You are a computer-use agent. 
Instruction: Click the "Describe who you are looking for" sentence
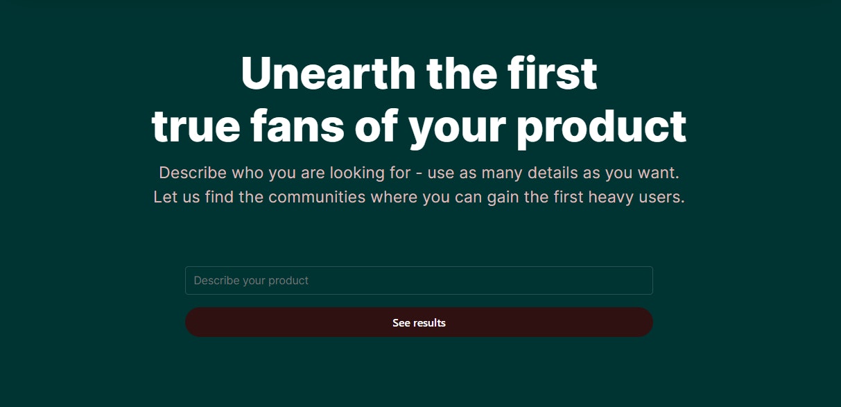click(x=419, y=173)
